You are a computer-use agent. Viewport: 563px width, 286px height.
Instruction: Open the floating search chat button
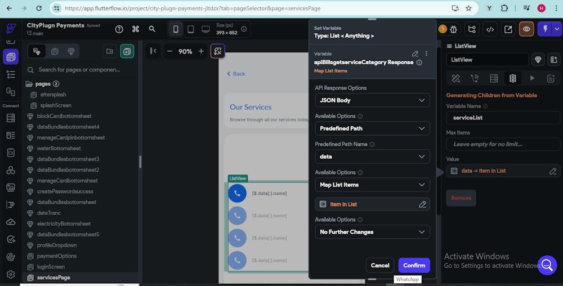(547, 265)
